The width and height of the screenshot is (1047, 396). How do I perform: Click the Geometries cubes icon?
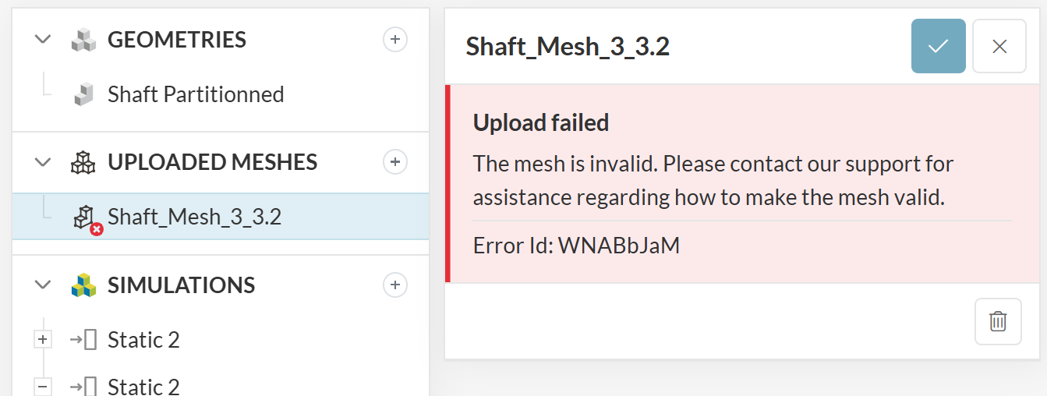(x=83, y=40)
